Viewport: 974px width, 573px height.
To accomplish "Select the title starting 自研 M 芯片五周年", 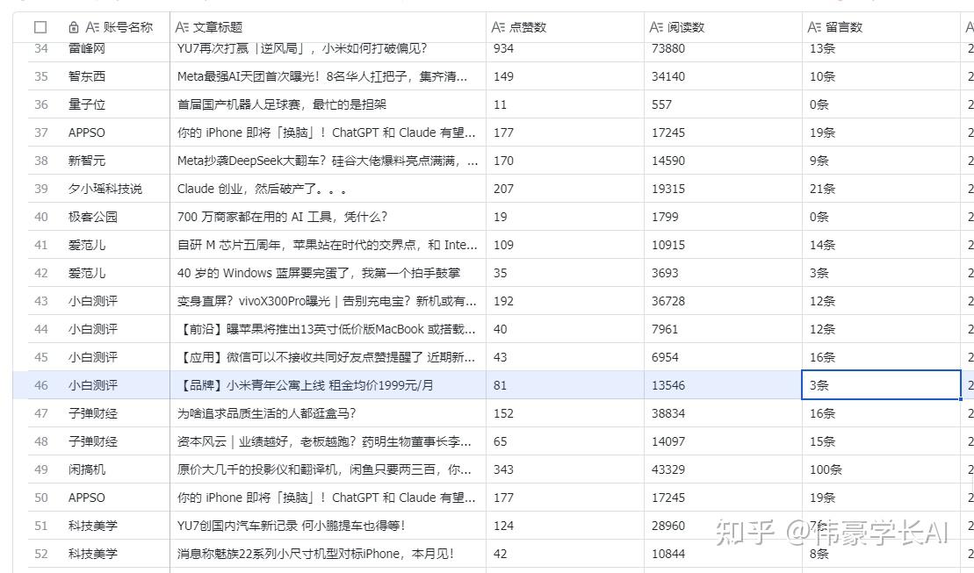I will (x=328, y=245).
